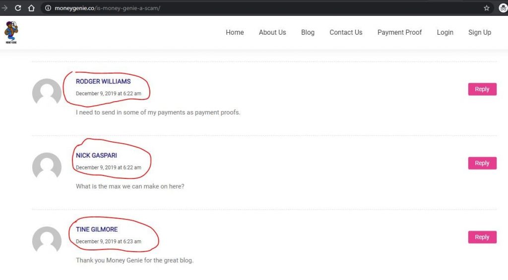Bookmark this page with the star icon
This screenshot has width=508, height=280.
point(486,8)
